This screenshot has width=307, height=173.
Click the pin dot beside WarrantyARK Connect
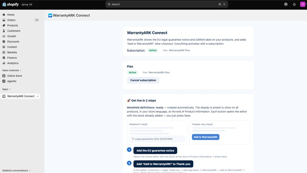click(x=38, y=96)
